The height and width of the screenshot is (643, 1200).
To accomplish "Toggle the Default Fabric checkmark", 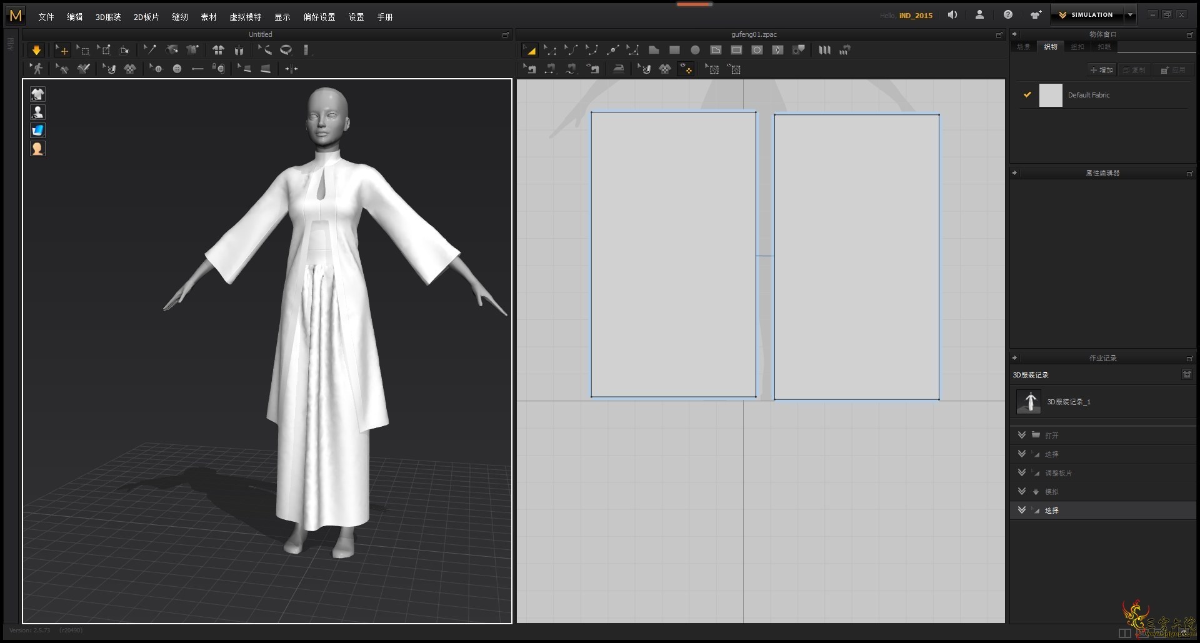I will tap(1027, 95).
